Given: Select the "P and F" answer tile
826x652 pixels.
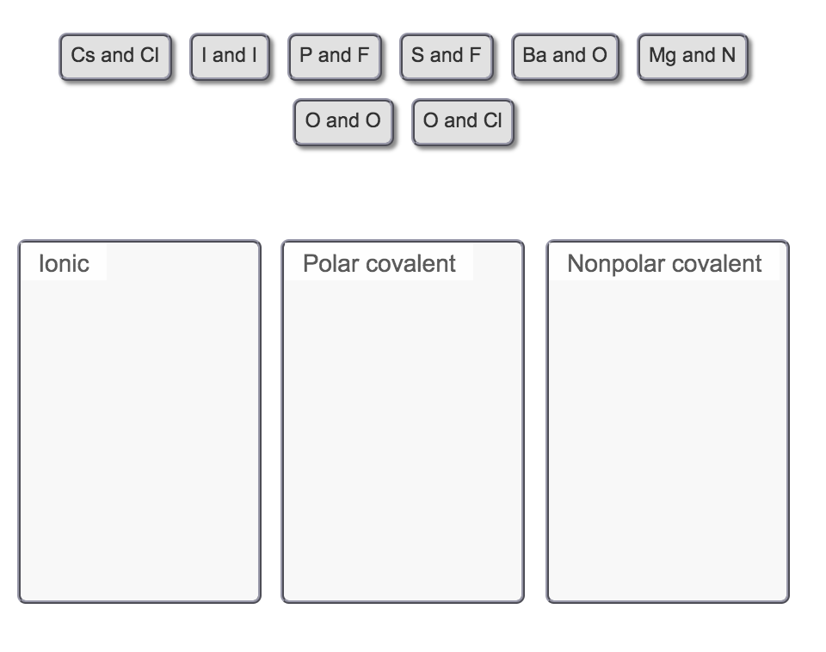Looking at the screenshot, I should point(335,55).
